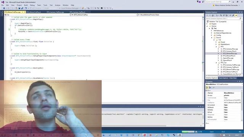This screenshot has width=244, height=137.
Task: Collapse the C++ category in Properties
Action: point(206,91)
